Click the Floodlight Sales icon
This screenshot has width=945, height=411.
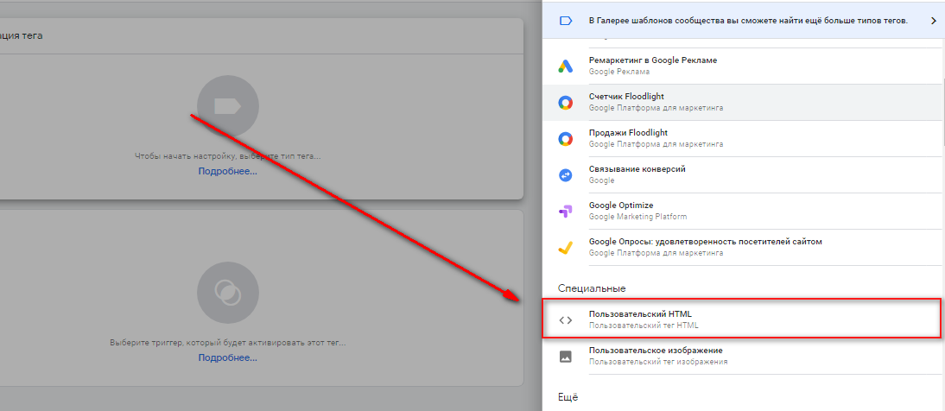tap(565, 138)
